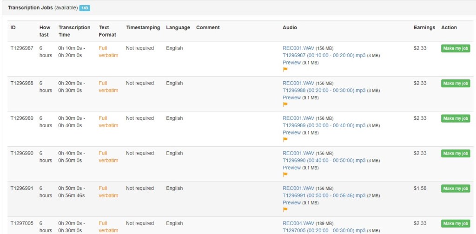Click the Timestamping column header
The height and width of the screenshot is (234, 476).
pyautogui.click(x=143, y=27)
